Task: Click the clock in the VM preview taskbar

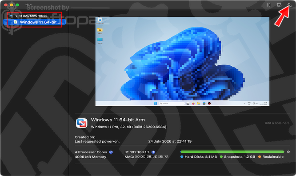Action: (264, 103)
